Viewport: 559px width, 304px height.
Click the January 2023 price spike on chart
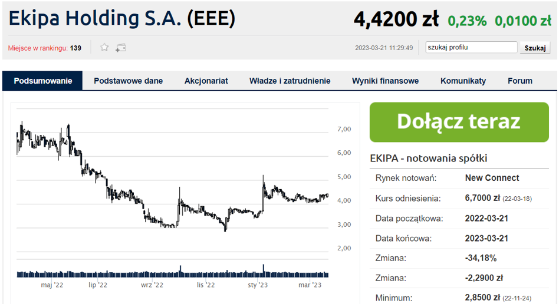tap(264, 186)
